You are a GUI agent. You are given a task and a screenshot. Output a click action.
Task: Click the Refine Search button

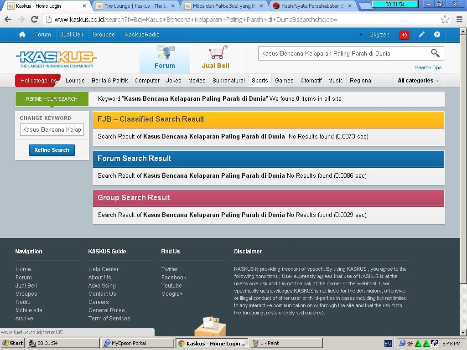[x=52, y=150]
